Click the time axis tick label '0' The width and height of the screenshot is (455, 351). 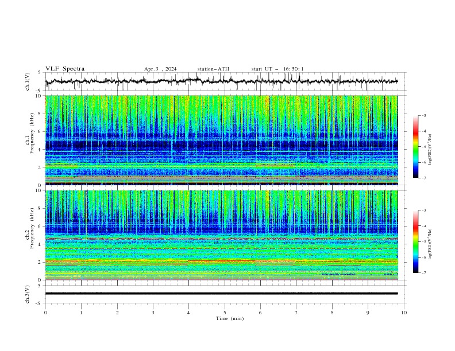pyautogui.click(x=45, y=313)
